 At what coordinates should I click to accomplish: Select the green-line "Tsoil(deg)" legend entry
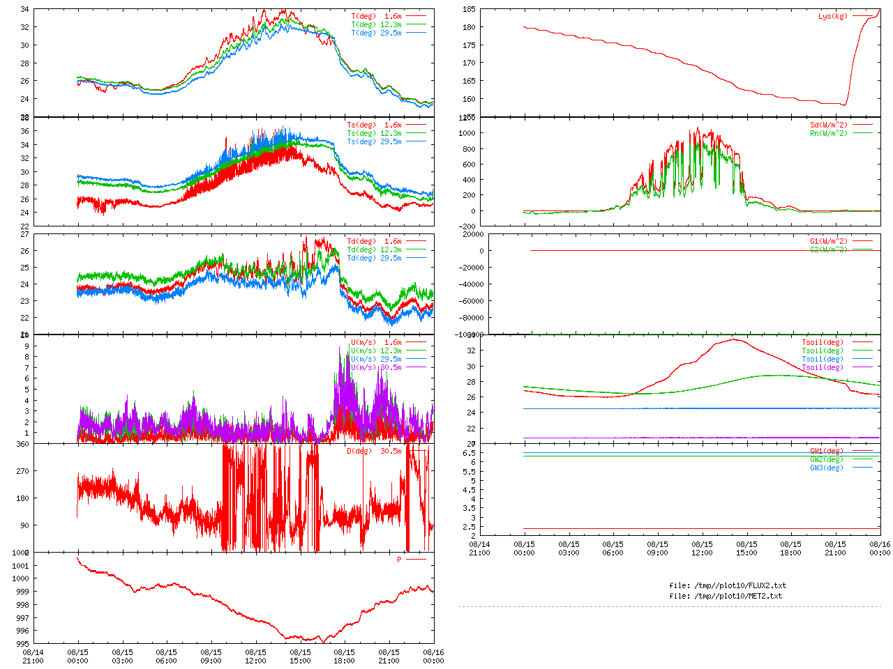pos(823,351)
